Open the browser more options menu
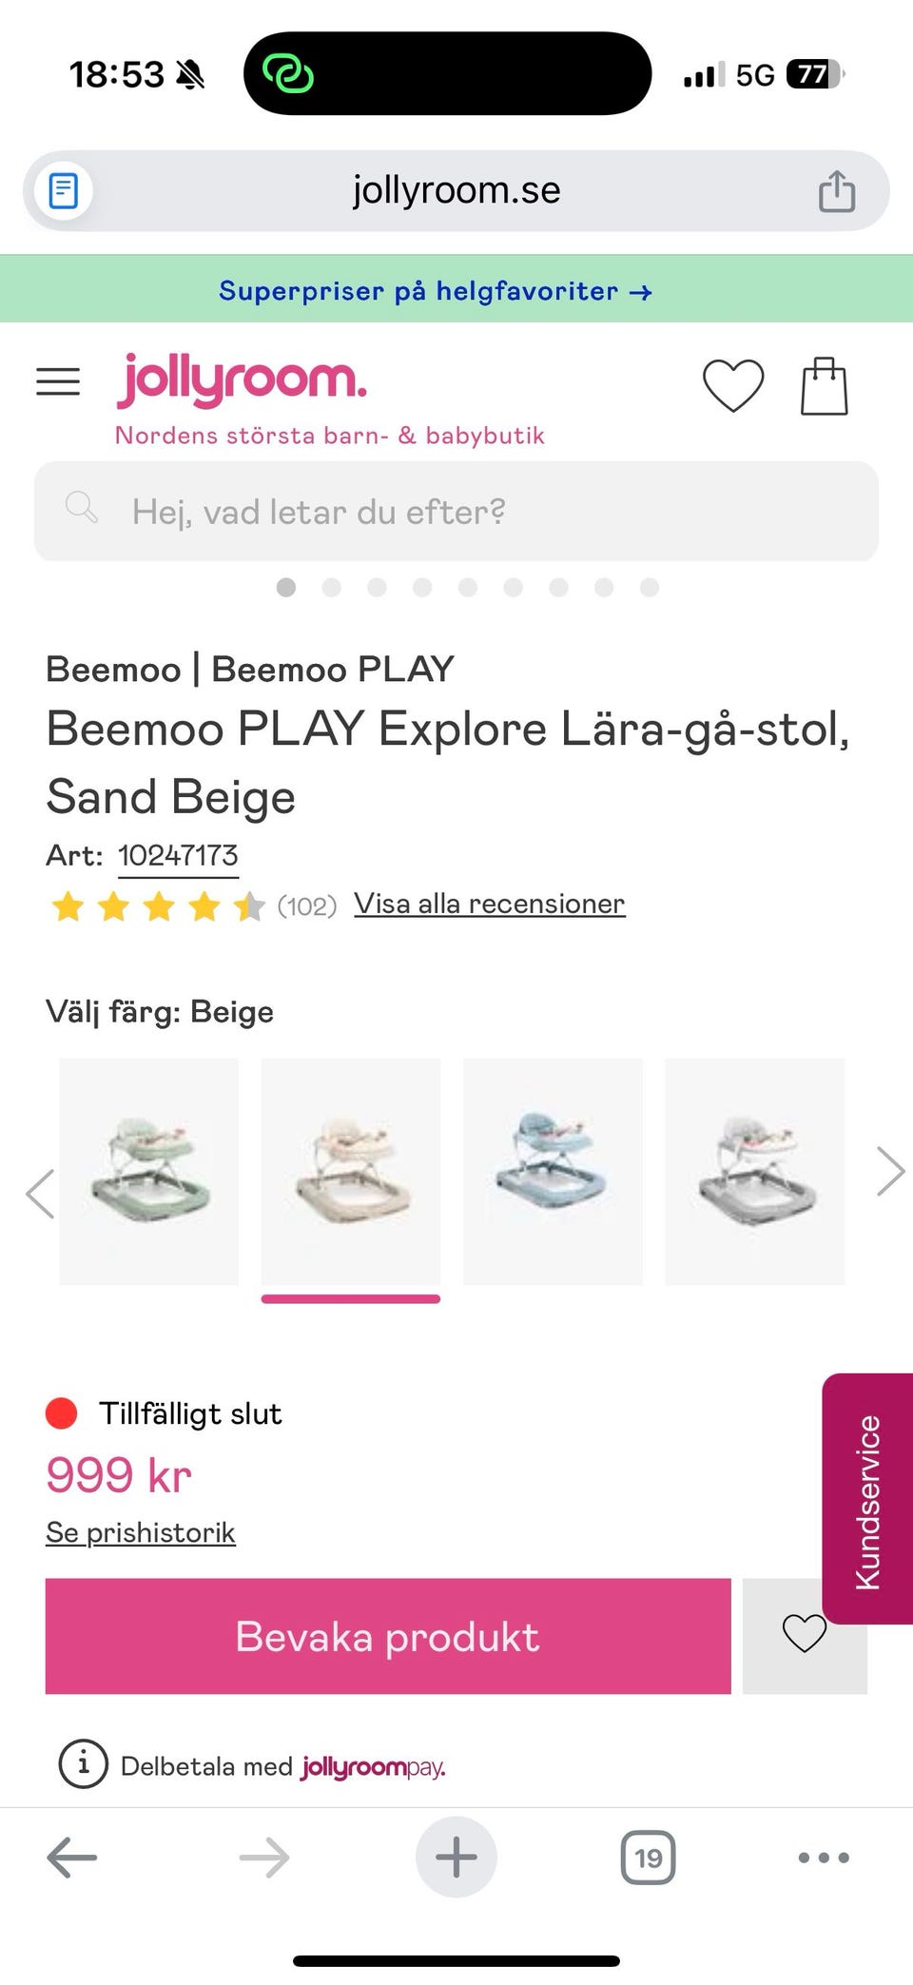 click(824, 1857)
